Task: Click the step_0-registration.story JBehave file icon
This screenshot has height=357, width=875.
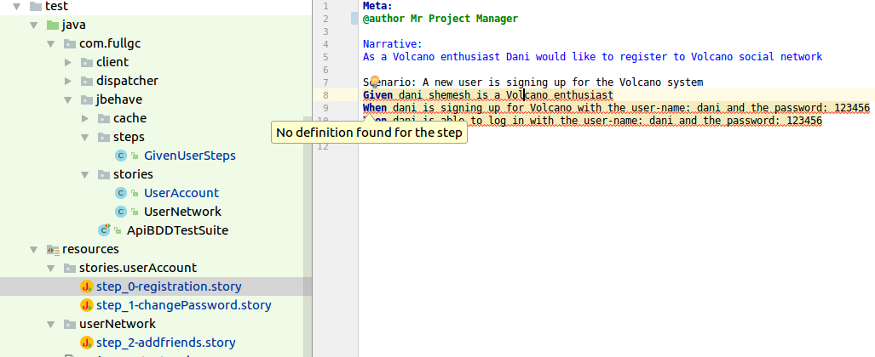Action: tap(86, 286)
